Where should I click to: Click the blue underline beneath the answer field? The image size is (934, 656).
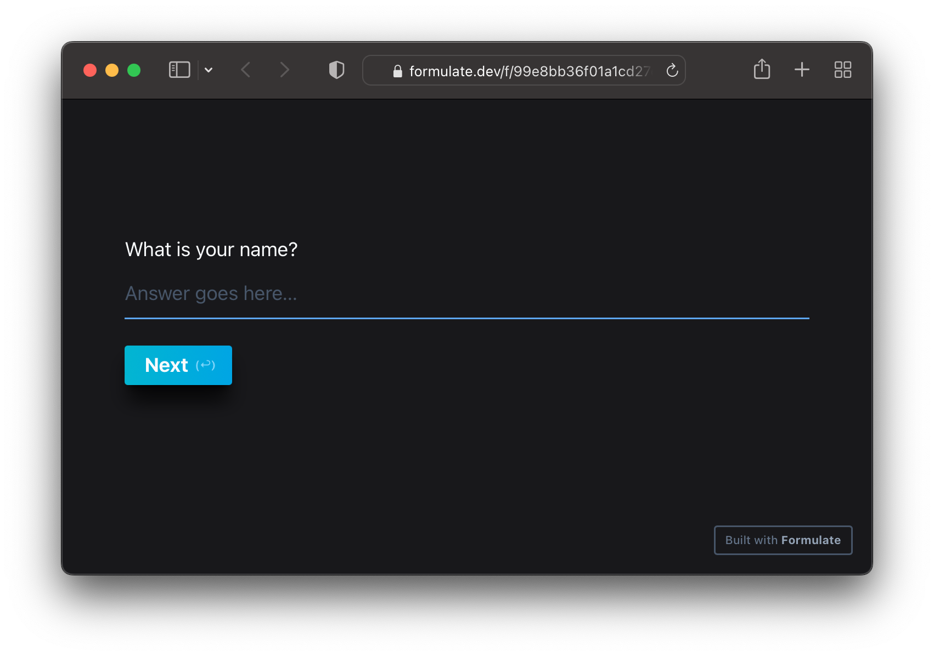click(466, 318)
